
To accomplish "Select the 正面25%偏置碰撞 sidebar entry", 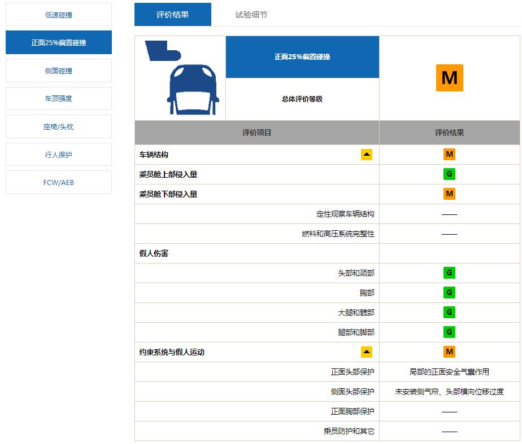I will pyautogui.click(x=58, y=42).
